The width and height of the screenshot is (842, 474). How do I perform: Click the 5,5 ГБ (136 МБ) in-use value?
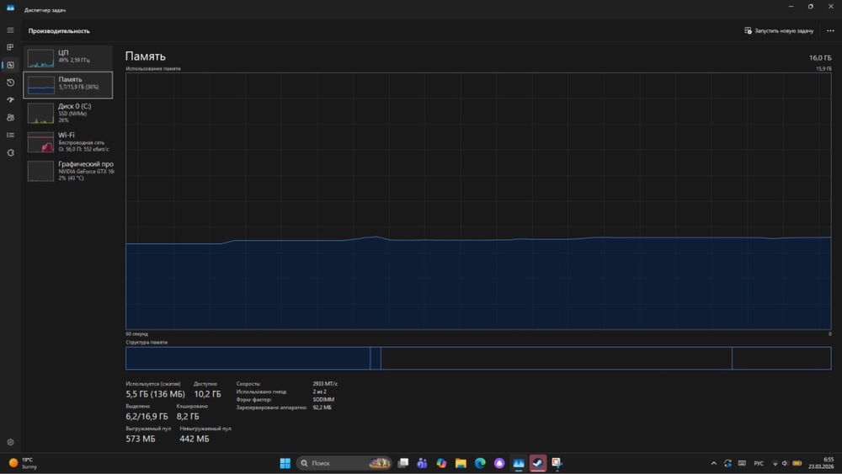tap(155, 394)
